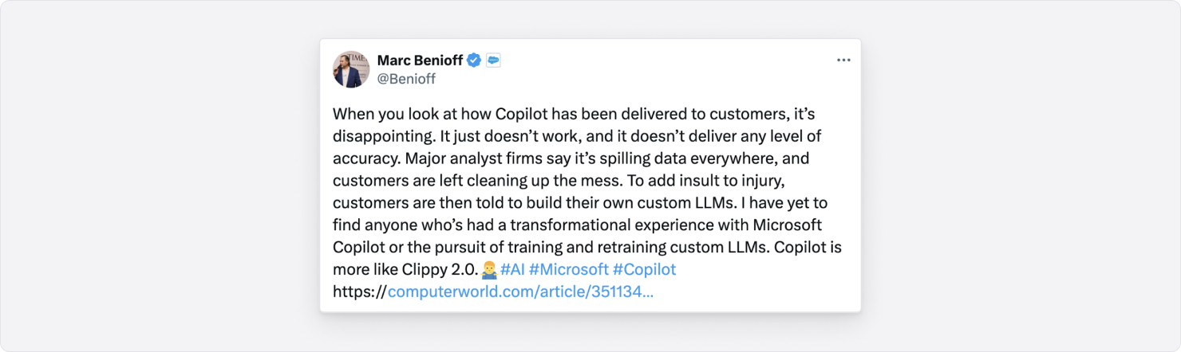The image size is (1181, 352).
Task: Click the Salesforce affiliation badge icon
Action: coord(493,61)
